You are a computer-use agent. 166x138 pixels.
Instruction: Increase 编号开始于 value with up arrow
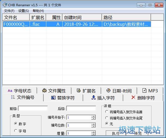coord(93,116)
